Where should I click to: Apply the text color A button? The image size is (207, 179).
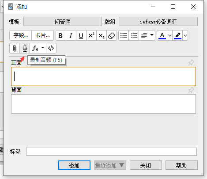162,35
